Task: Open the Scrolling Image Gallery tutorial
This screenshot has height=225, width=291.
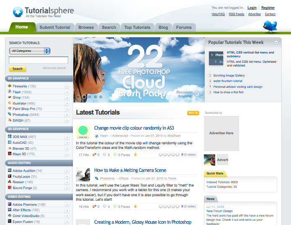Action: (x=229, y=75)
